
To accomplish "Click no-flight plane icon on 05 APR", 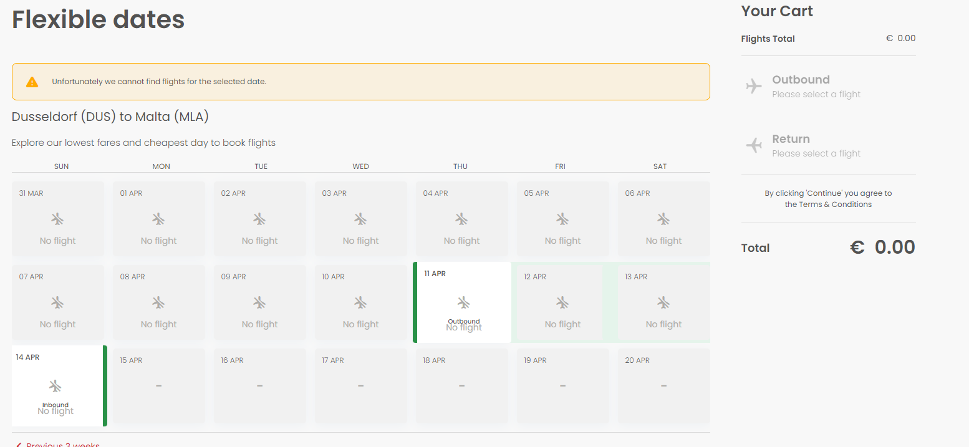I will pyautogui.click(x=562, y=219).
